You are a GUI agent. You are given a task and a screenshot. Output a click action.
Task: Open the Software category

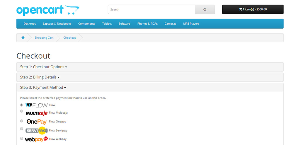coord(125,23)
